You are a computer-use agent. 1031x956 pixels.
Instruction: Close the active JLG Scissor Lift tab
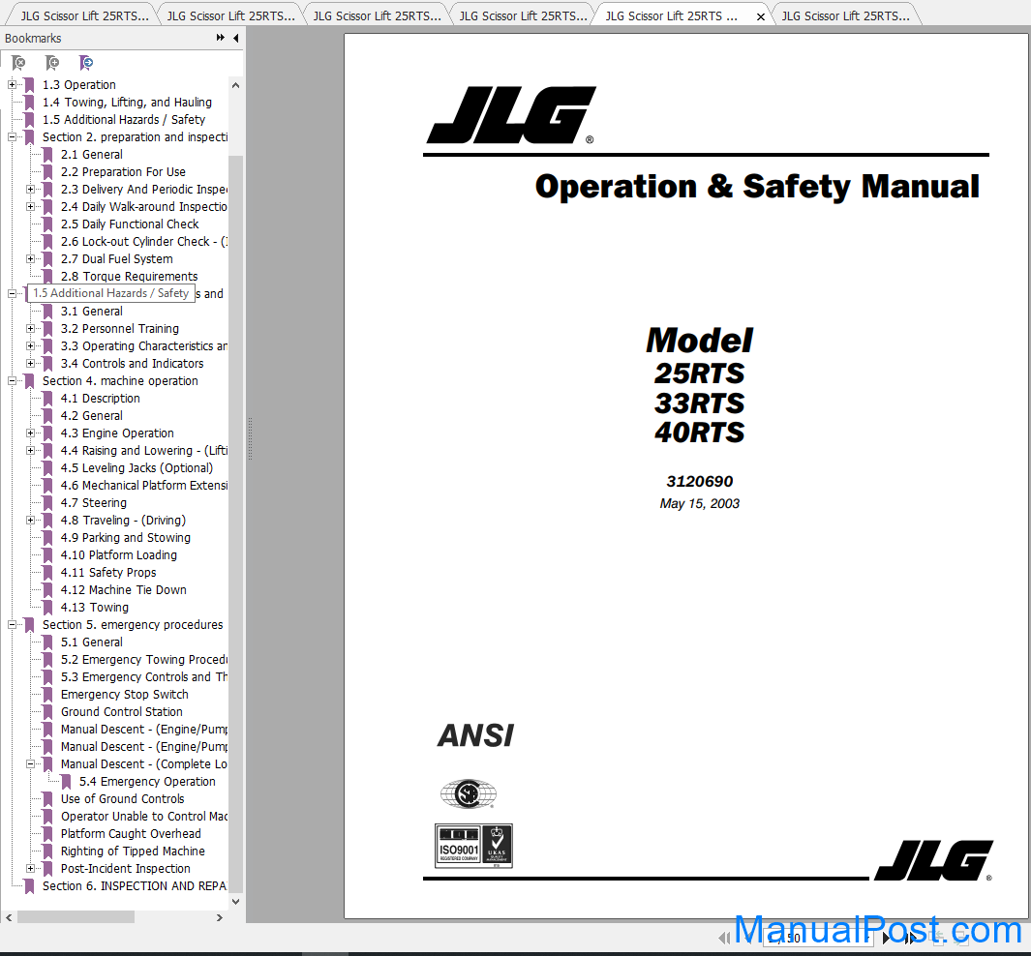(x=761, y=16)
